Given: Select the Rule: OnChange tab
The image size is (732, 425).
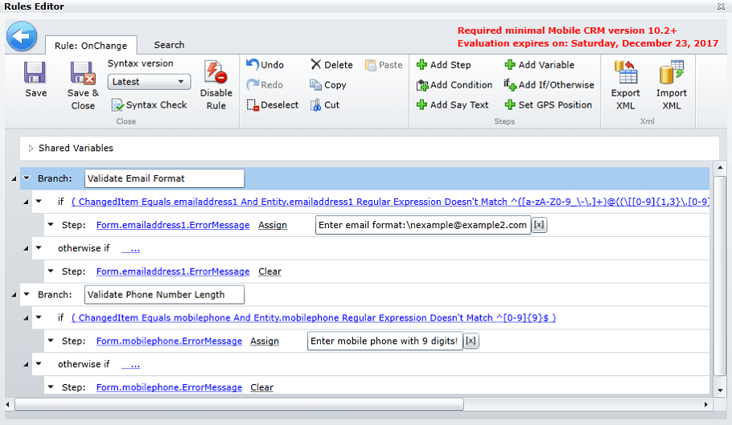Looking at the screenshot, I should [91, 45].
